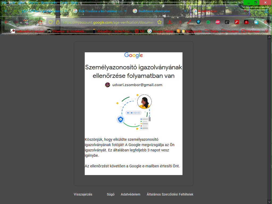
Task: Click the orange bookmark icon before Emojipedia
Action: tap(178, 31)
